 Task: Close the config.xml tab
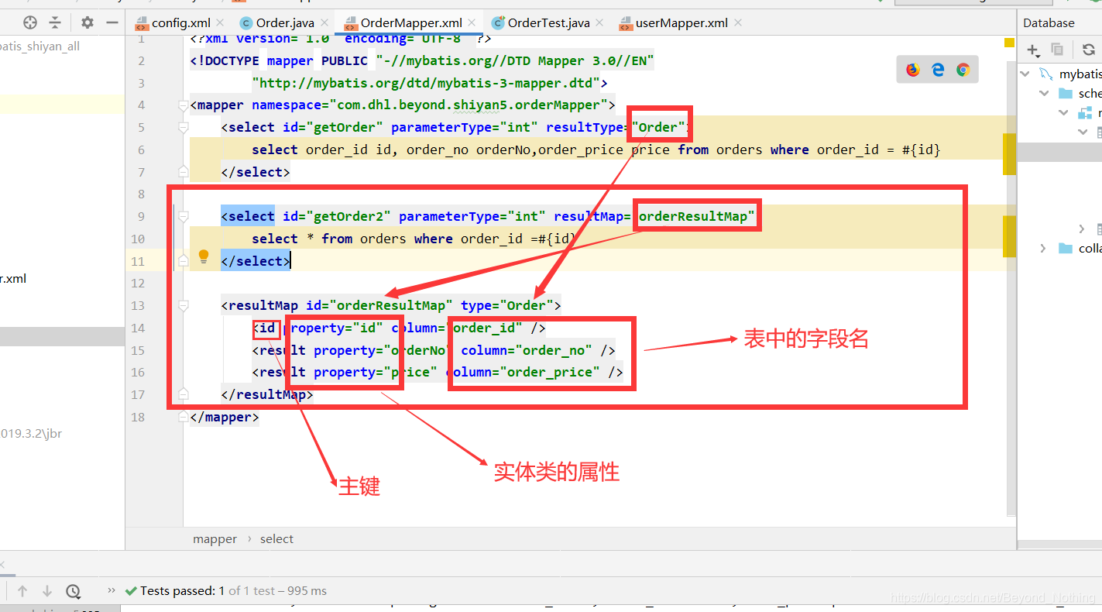(x=220, y=23)
